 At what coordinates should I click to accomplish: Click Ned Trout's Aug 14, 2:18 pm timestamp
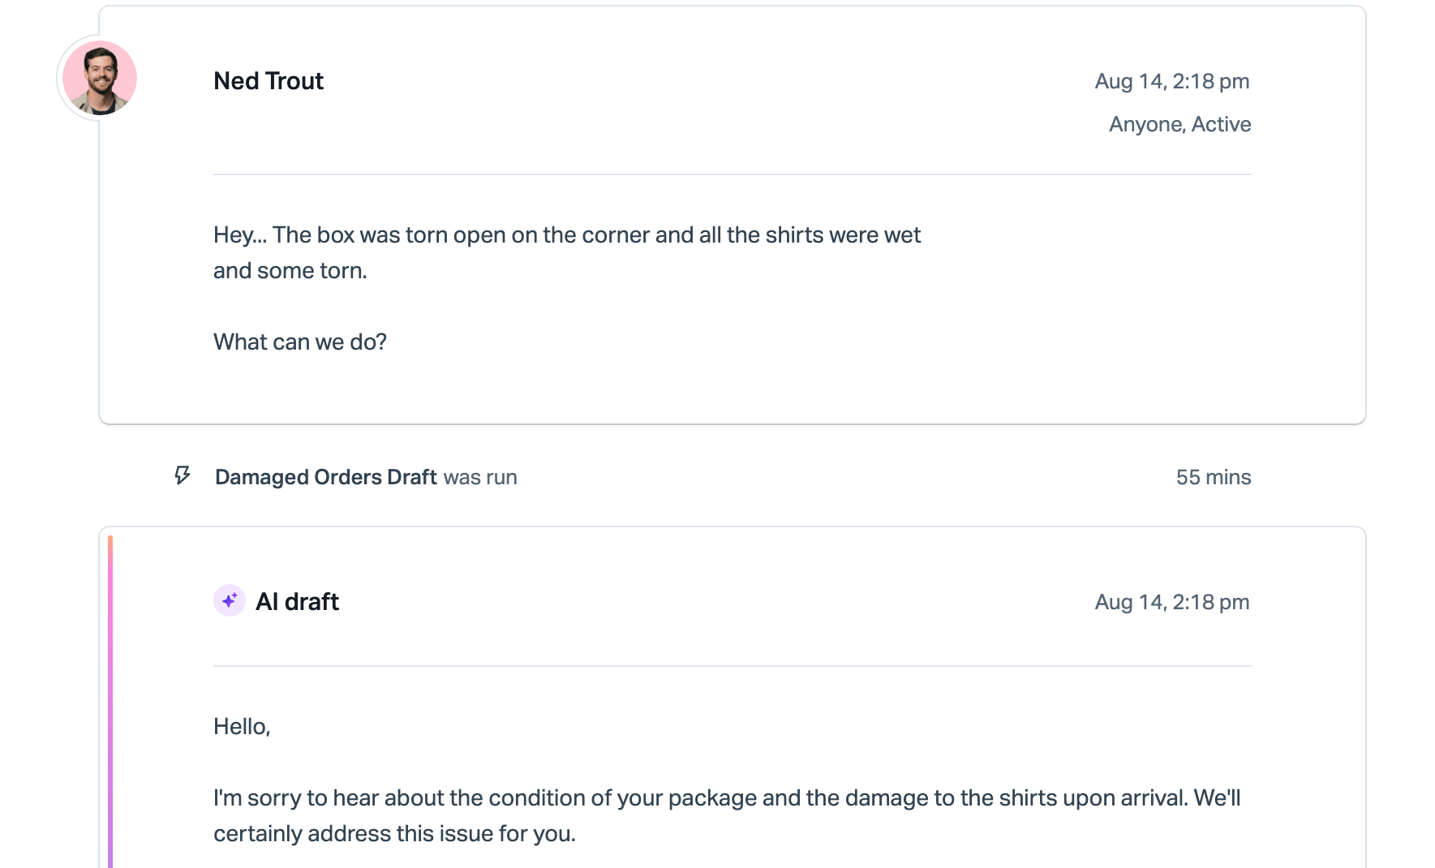click(x=1172, y=81)
